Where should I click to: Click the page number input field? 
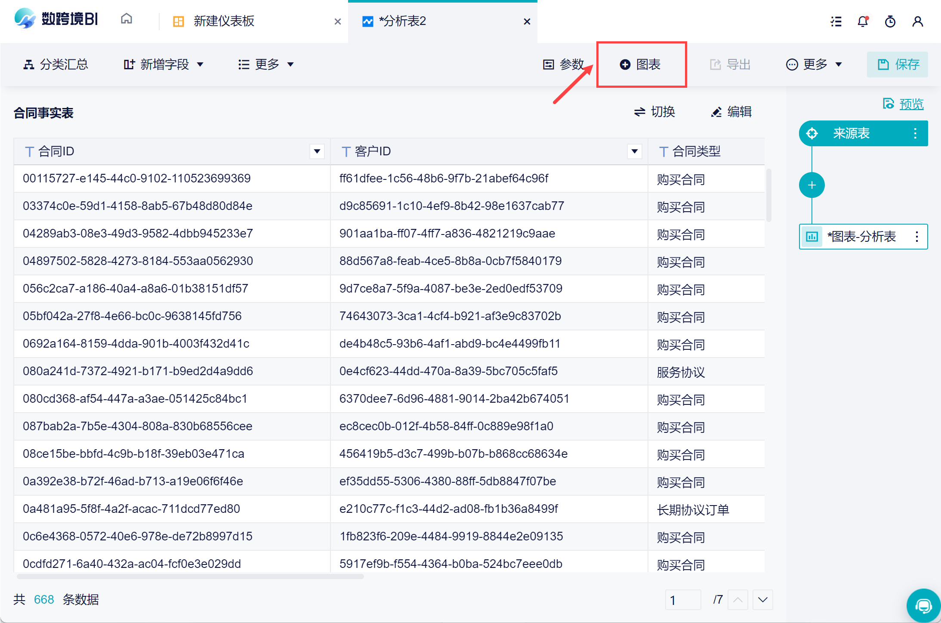coord(683,600)
